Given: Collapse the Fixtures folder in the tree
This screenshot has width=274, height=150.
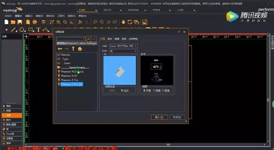Looking at the screenshot, I should point(59,55).
